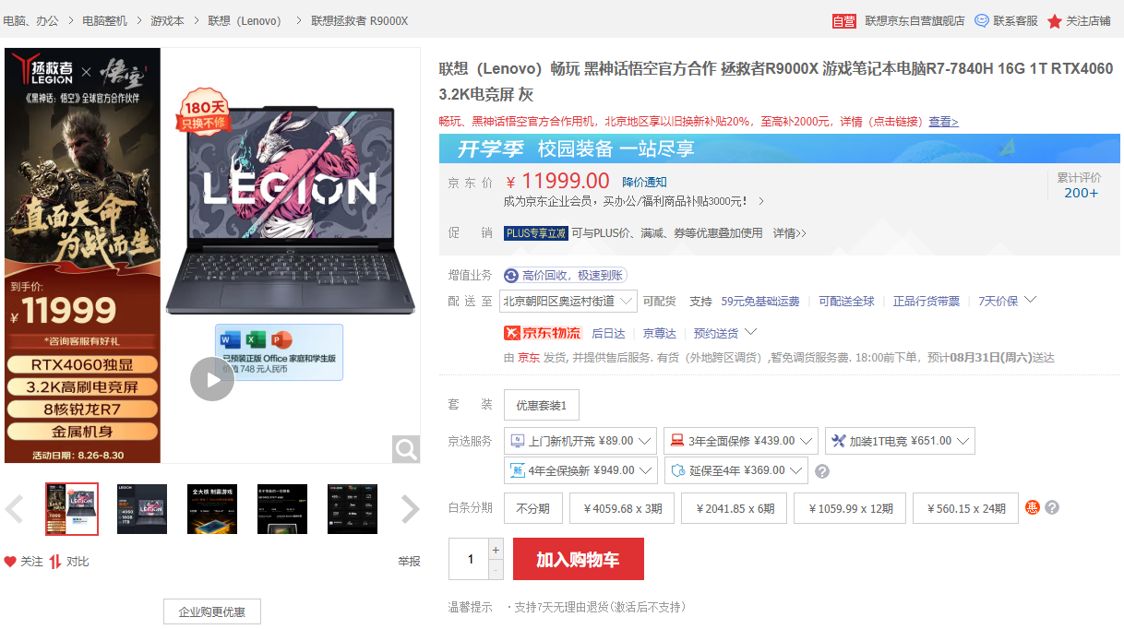Click 京尊达 delivery link
The height and width of the screenshot is (629, 1124).
[660, 333]
